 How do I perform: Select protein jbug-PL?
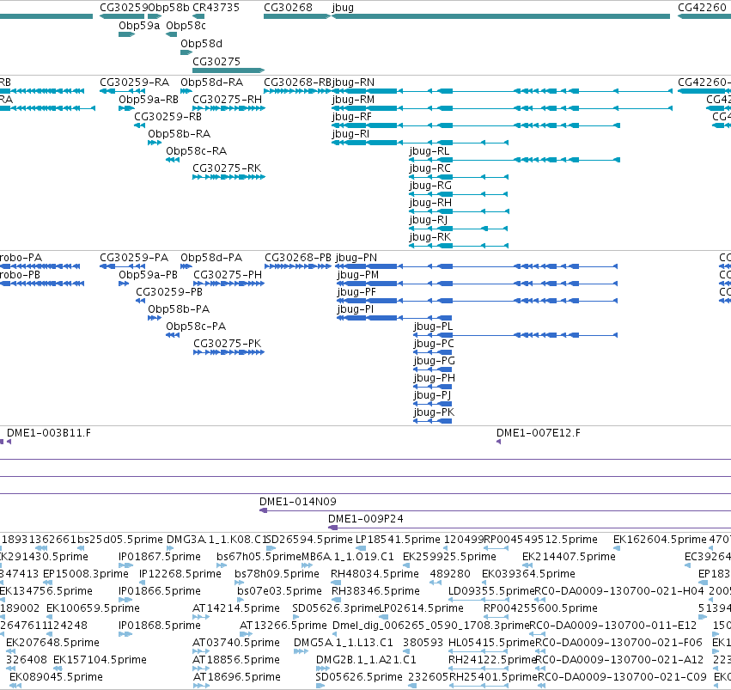pos(515,335)
